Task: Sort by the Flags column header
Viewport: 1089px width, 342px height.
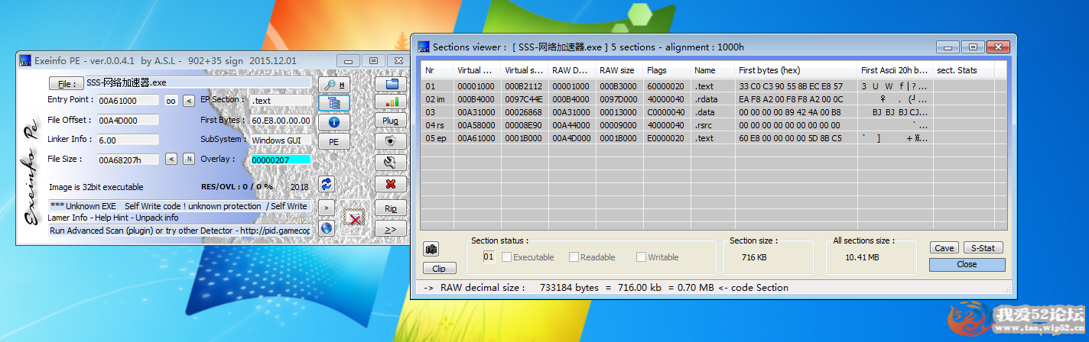Action: coord(666,70)
